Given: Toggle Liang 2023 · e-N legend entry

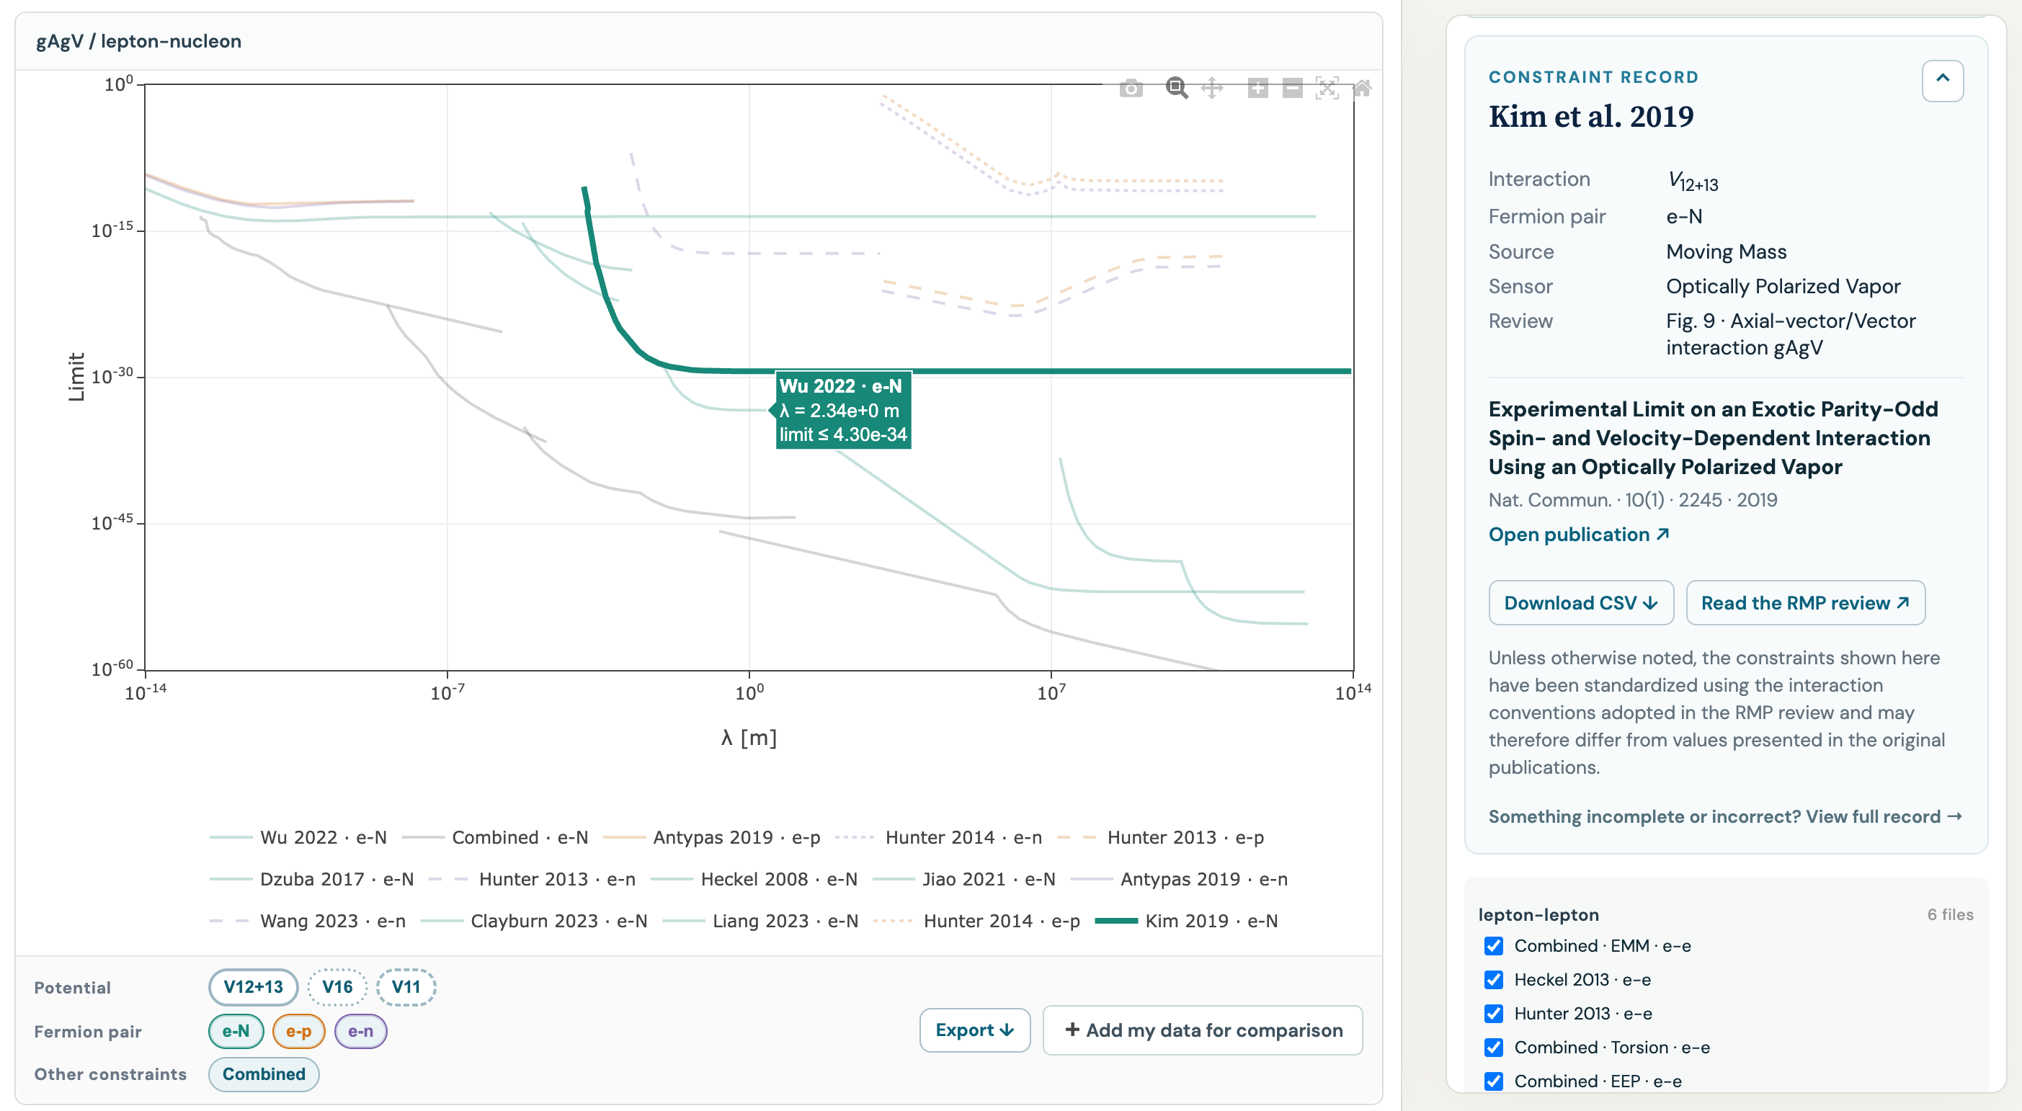Looking at the screenshot, I should point(761,920).
